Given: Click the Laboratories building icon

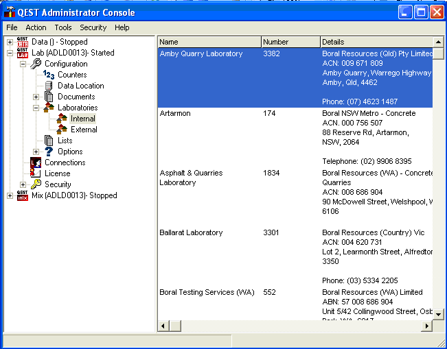Looking at the screenshot, I should click(x=49, y=108).
